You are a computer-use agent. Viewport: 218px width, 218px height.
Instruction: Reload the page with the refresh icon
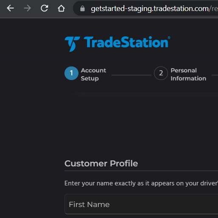pyautogui.click(x=45, y=8)
